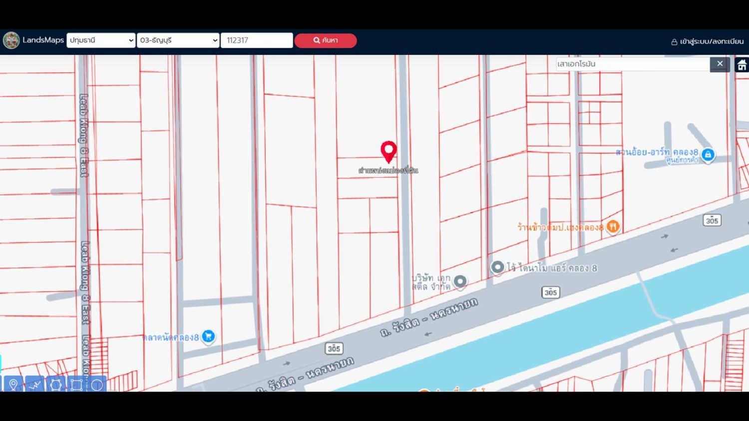This screenshot has width=749, height=421.
Task: Click the parcel number field containing 112317
Action: point(257,40)
